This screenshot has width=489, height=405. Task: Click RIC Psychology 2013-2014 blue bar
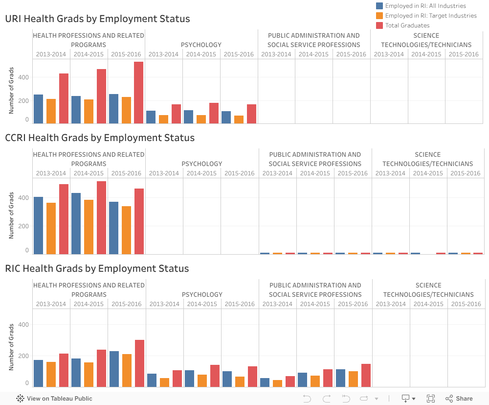click(x=152, y=381)
